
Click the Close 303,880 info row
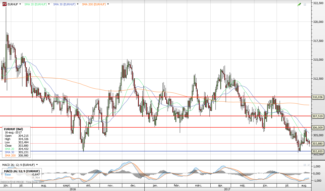click(x=17, y=146)
